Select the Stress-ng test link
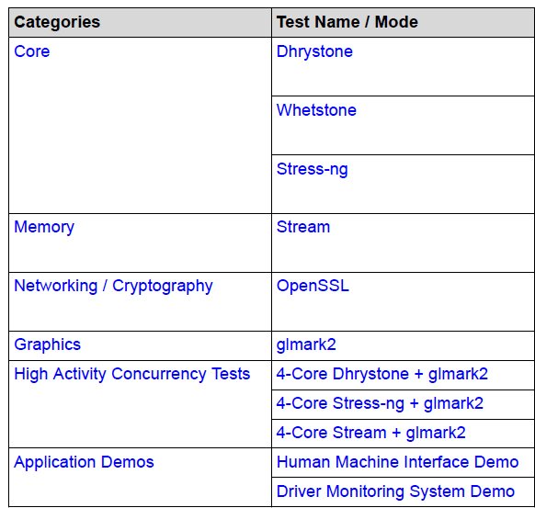 pyautogui.click(x=312, y=169)
